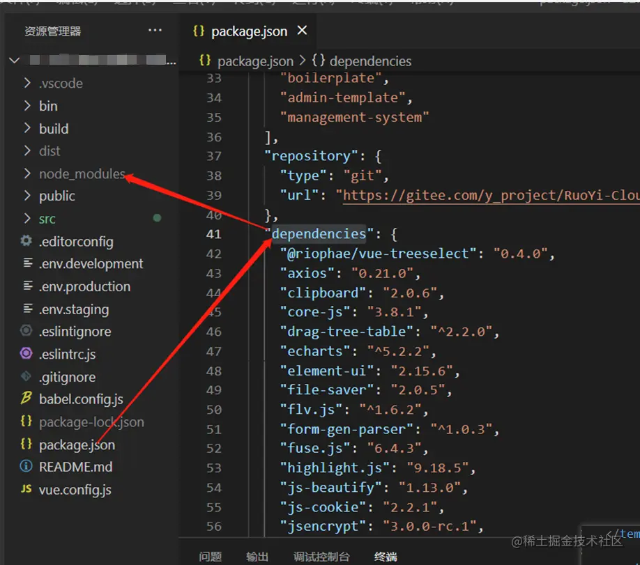Open babel.config.js file
Viewport: 640px width, 565px height.
[82, 399]
